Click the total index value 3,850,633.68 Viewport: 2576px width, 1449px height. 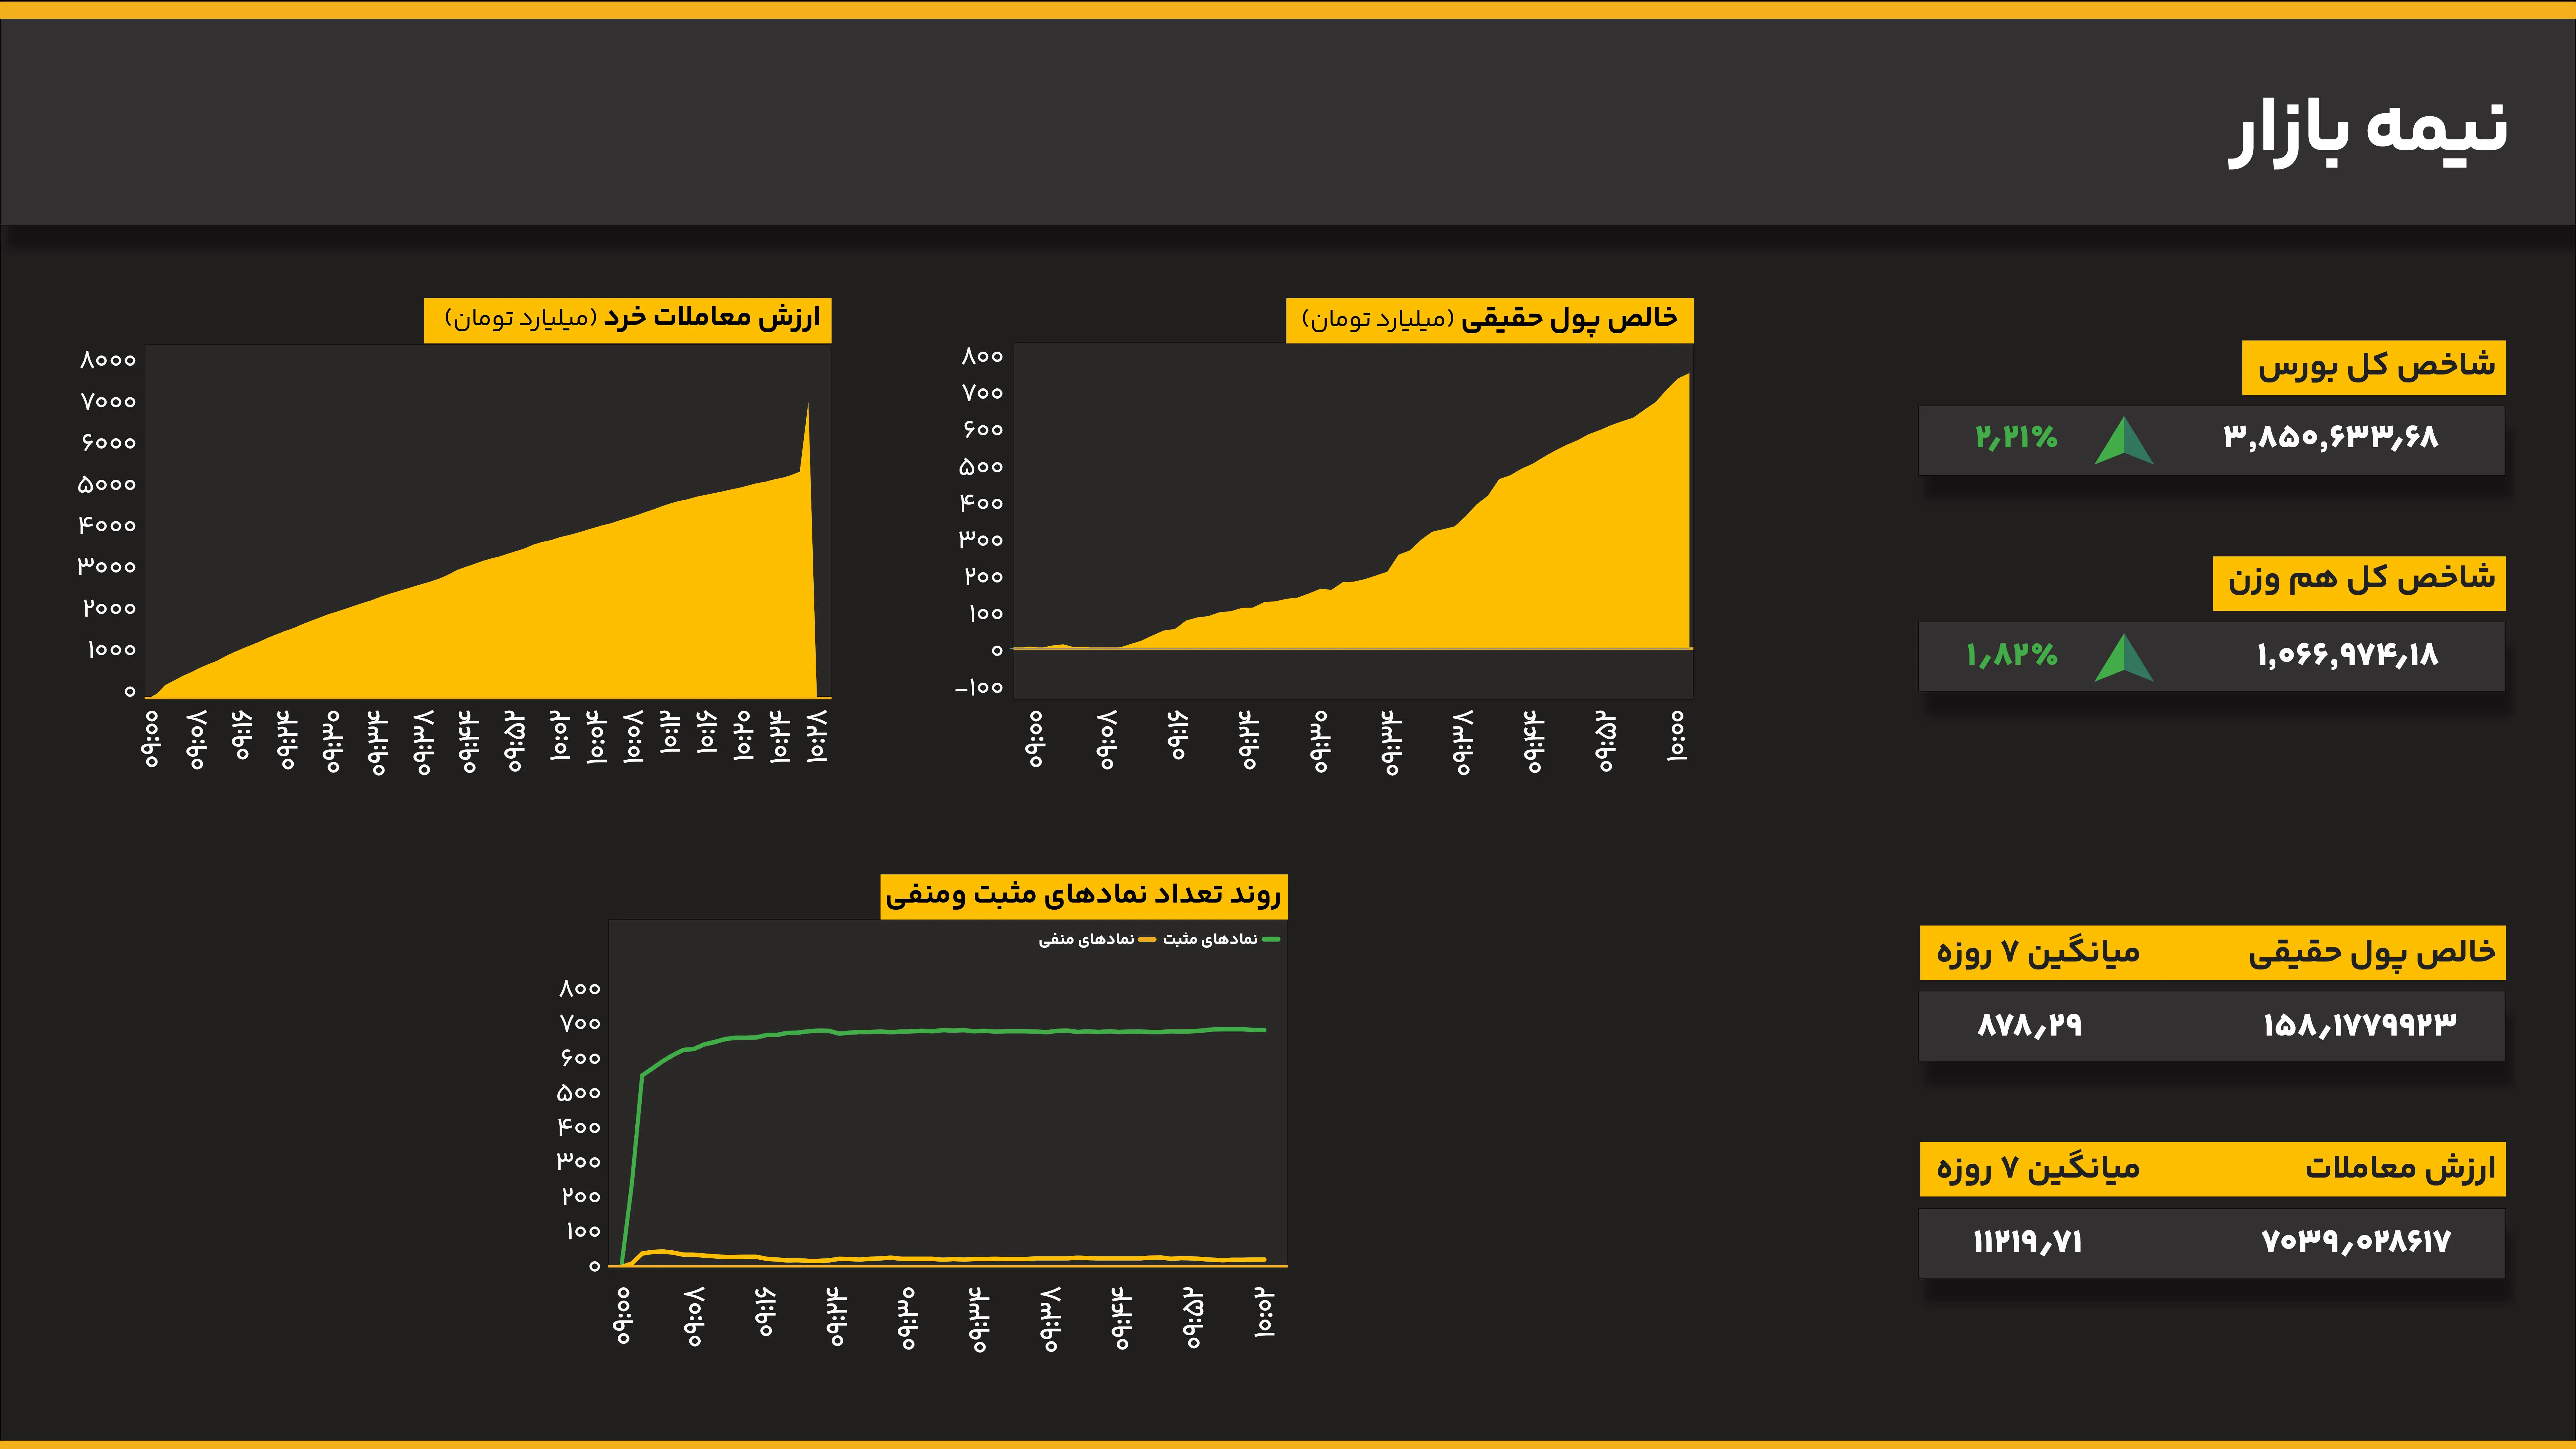[2331, 437]
